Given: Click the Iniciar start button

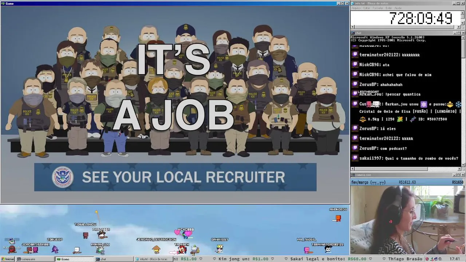Looking at the screenshot, I should 8,259.
